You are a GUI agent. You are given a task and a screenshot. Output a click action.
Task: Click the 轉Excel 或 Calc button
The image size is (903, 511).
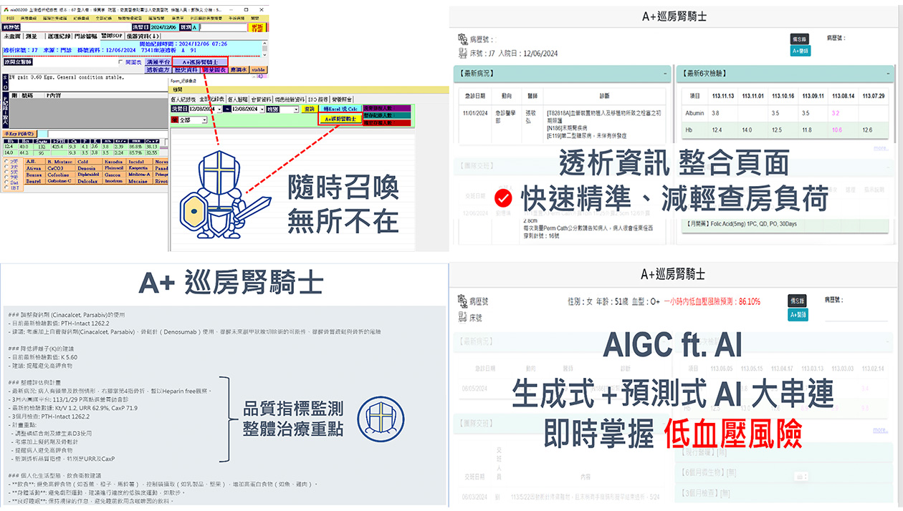click(x=340, y=109)
